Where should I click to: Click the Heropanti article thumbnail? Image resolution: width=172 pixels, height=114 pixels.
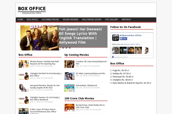24,88
